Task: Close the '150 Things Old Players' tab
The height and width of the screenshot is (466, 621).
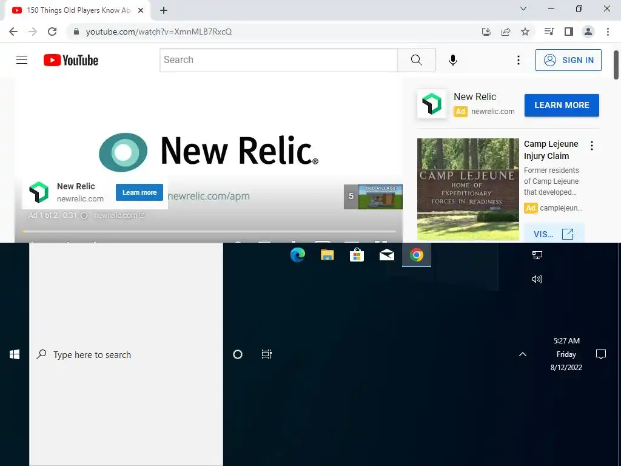Action: [x=141, y=10]
